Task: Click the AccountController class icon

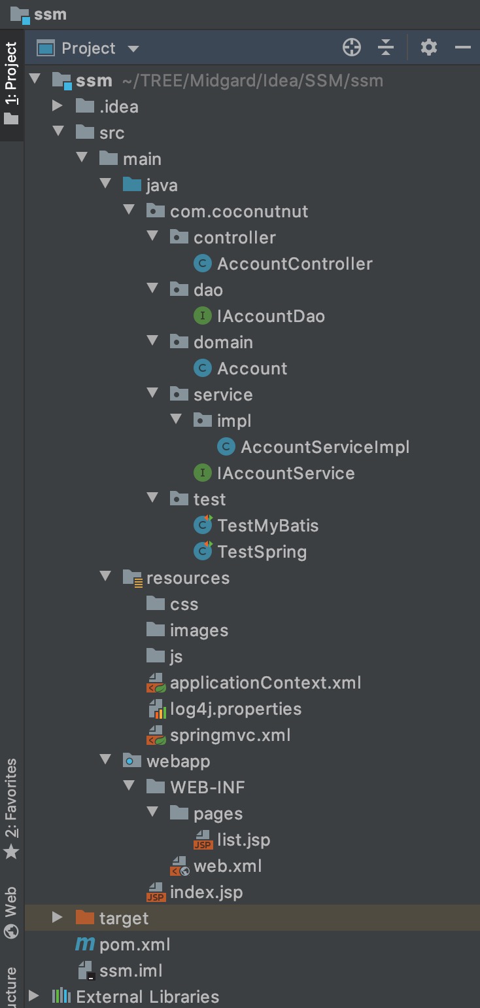Action: pyautogui.click(x=203, y=264)
